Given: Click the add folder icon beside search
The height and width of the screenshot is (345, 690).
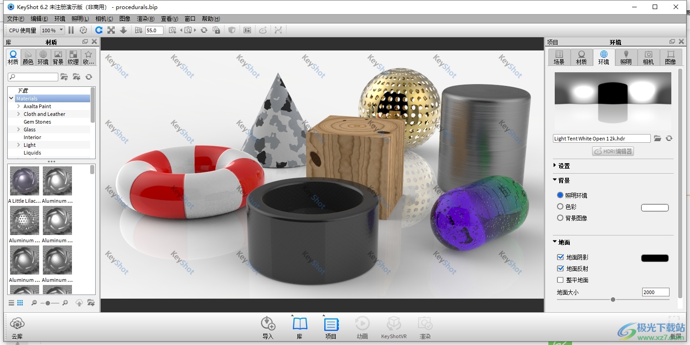Looking at the screenshot, I should pyautogui.click(x=64, y=77).
